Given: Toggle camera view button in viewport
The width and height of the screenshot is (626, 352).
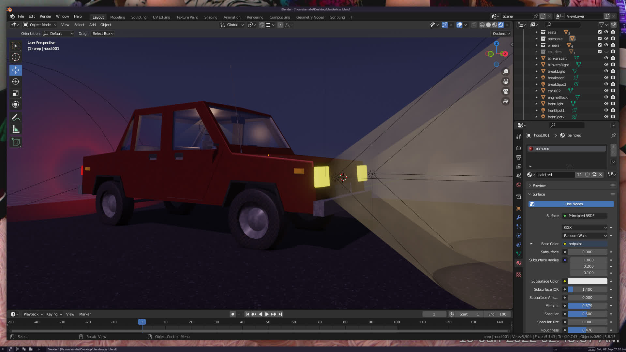Looking at the screenshot, I should click(x=506, y=91).
